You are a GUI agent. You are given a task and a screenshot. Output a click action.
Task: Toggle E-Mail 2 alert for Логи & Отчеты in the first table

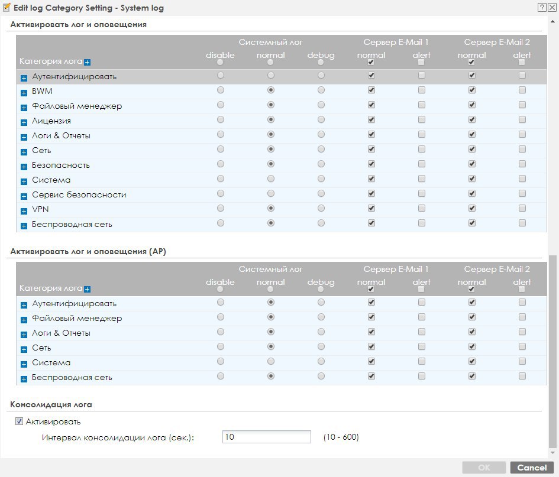click(x=522, y=134)
